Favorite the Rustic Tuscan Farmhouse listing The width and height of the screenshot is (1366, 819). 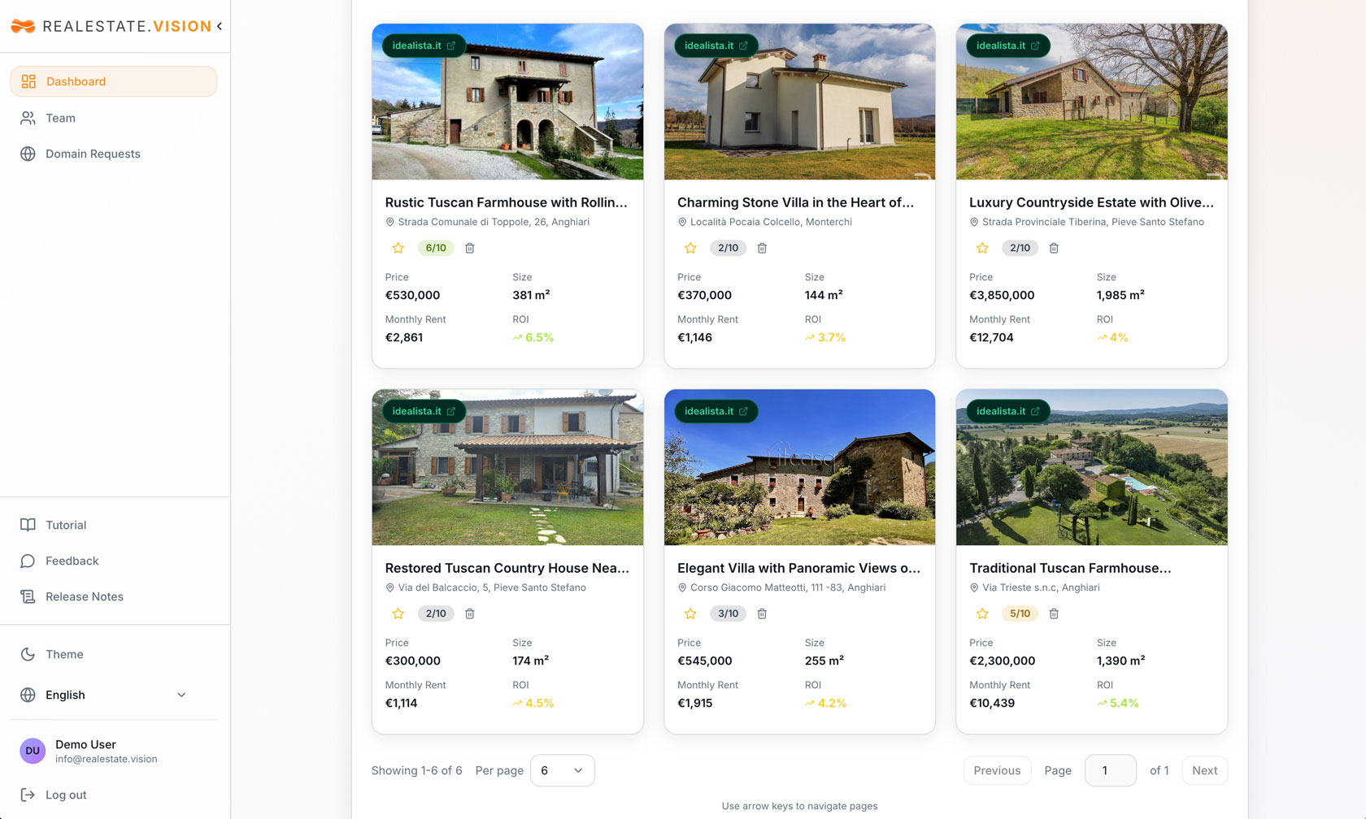(x=398, y=248)
